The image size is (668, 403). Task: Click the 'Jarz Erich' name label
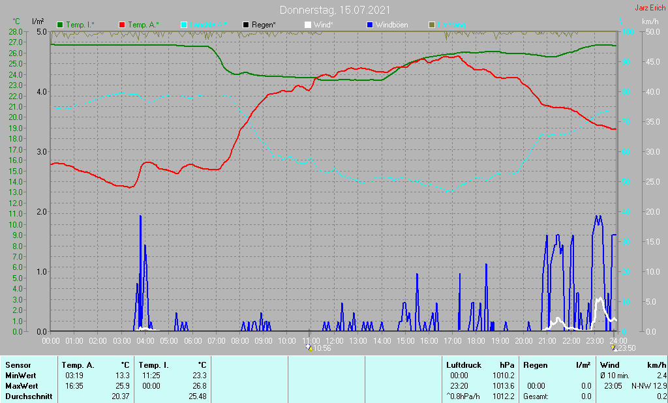pos(650,8)
